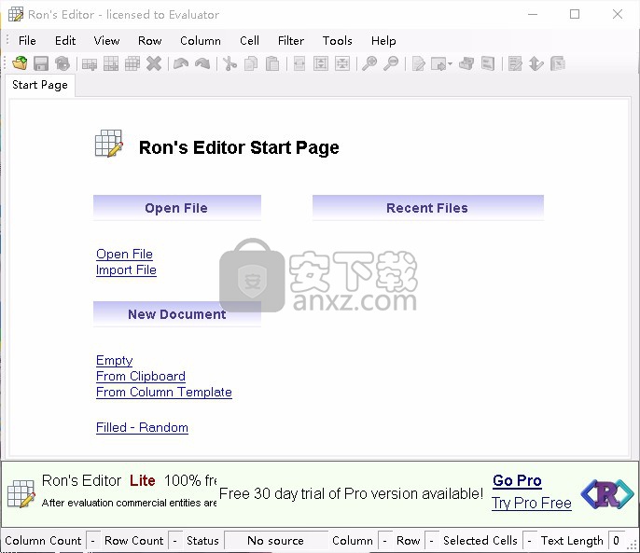Click the reload document icon beside the floppy disk
Screen dimensions: 640x553
click(62, 63)
